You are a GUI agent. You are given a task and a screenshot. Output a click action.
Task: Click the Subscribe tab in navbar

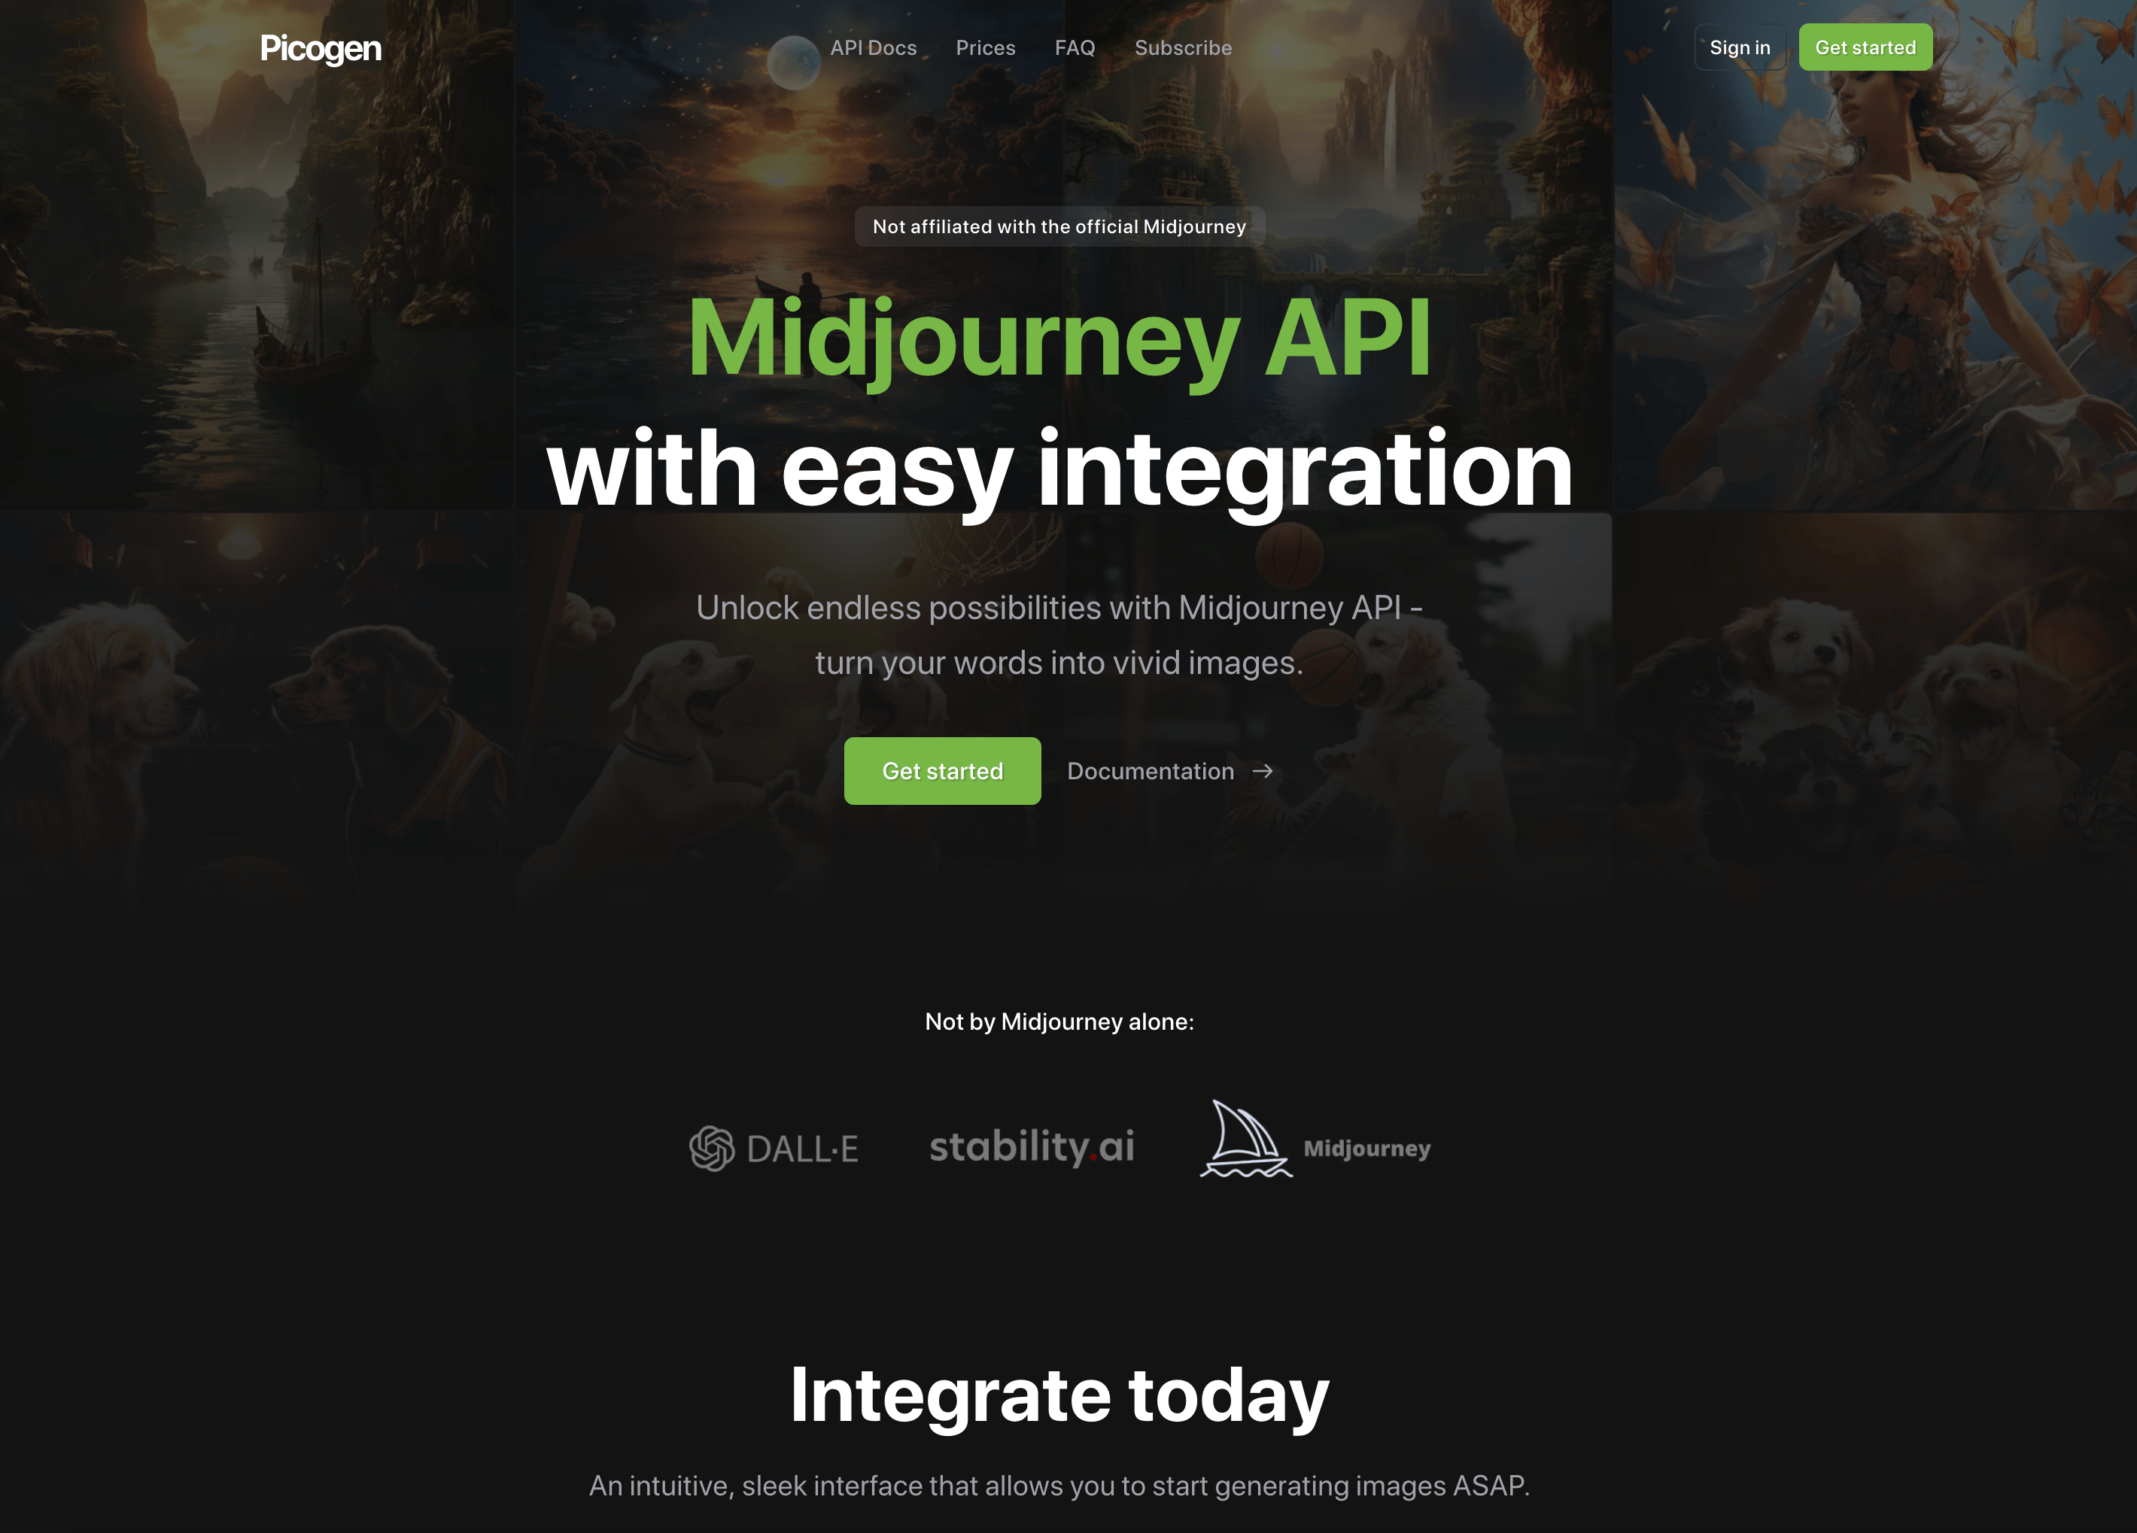coord(1183,47)
